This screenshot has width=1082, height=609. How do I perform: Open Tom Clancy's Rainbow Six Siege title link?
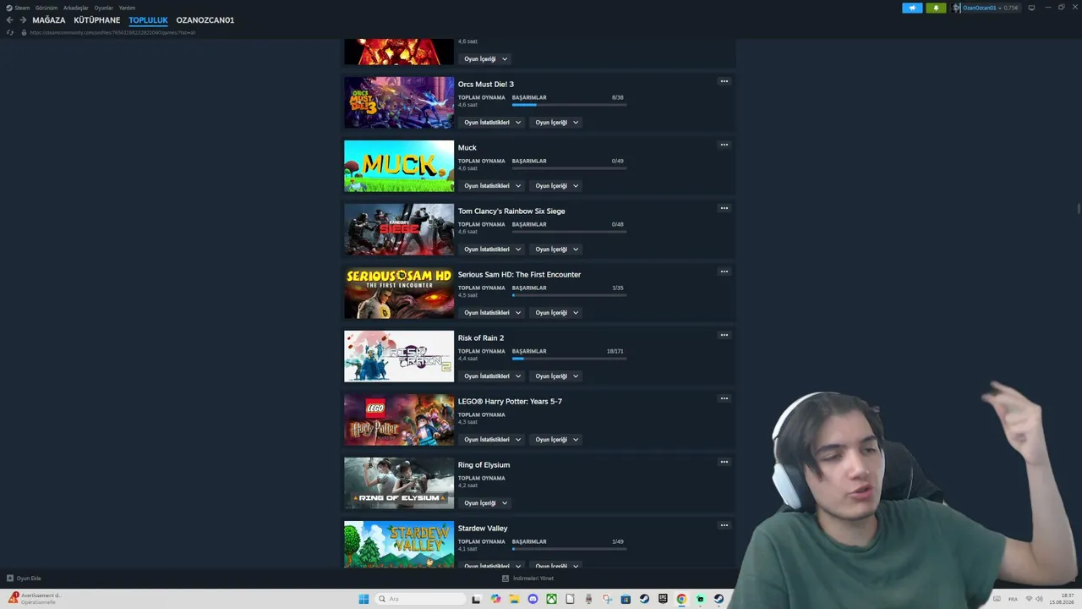point(511,211)
